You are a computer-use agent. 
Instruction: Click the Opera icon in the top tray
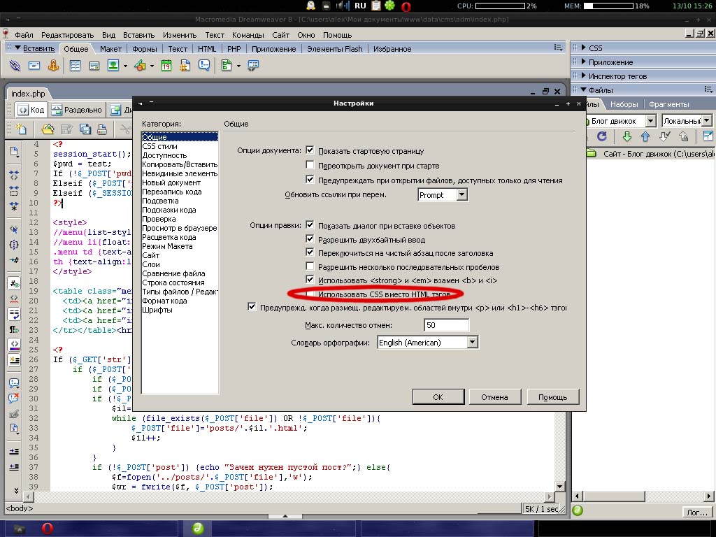(x=406, y=6)
